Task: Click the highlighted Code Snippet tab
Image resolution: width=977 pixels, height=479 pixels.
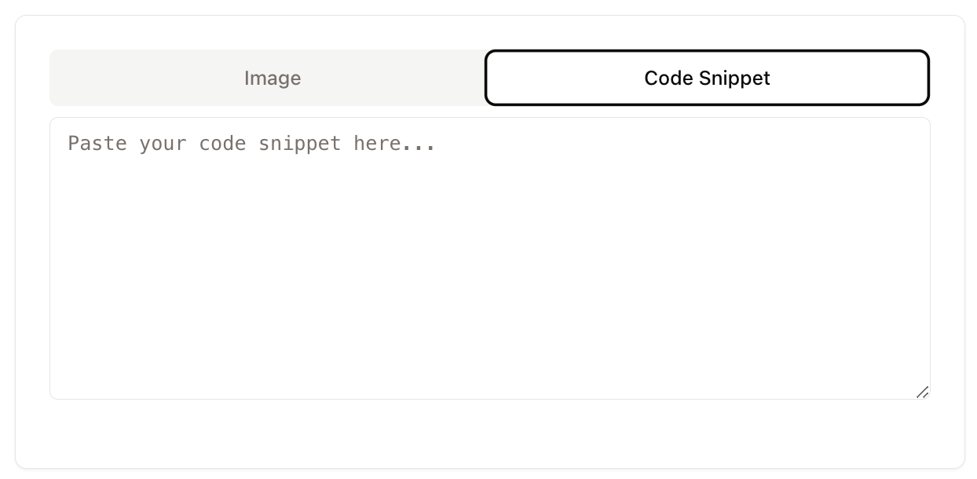Action: click(x=707, y=78)
